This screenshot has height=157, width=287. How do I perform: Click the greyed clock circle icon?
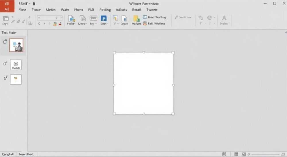[x=210, y=18]
